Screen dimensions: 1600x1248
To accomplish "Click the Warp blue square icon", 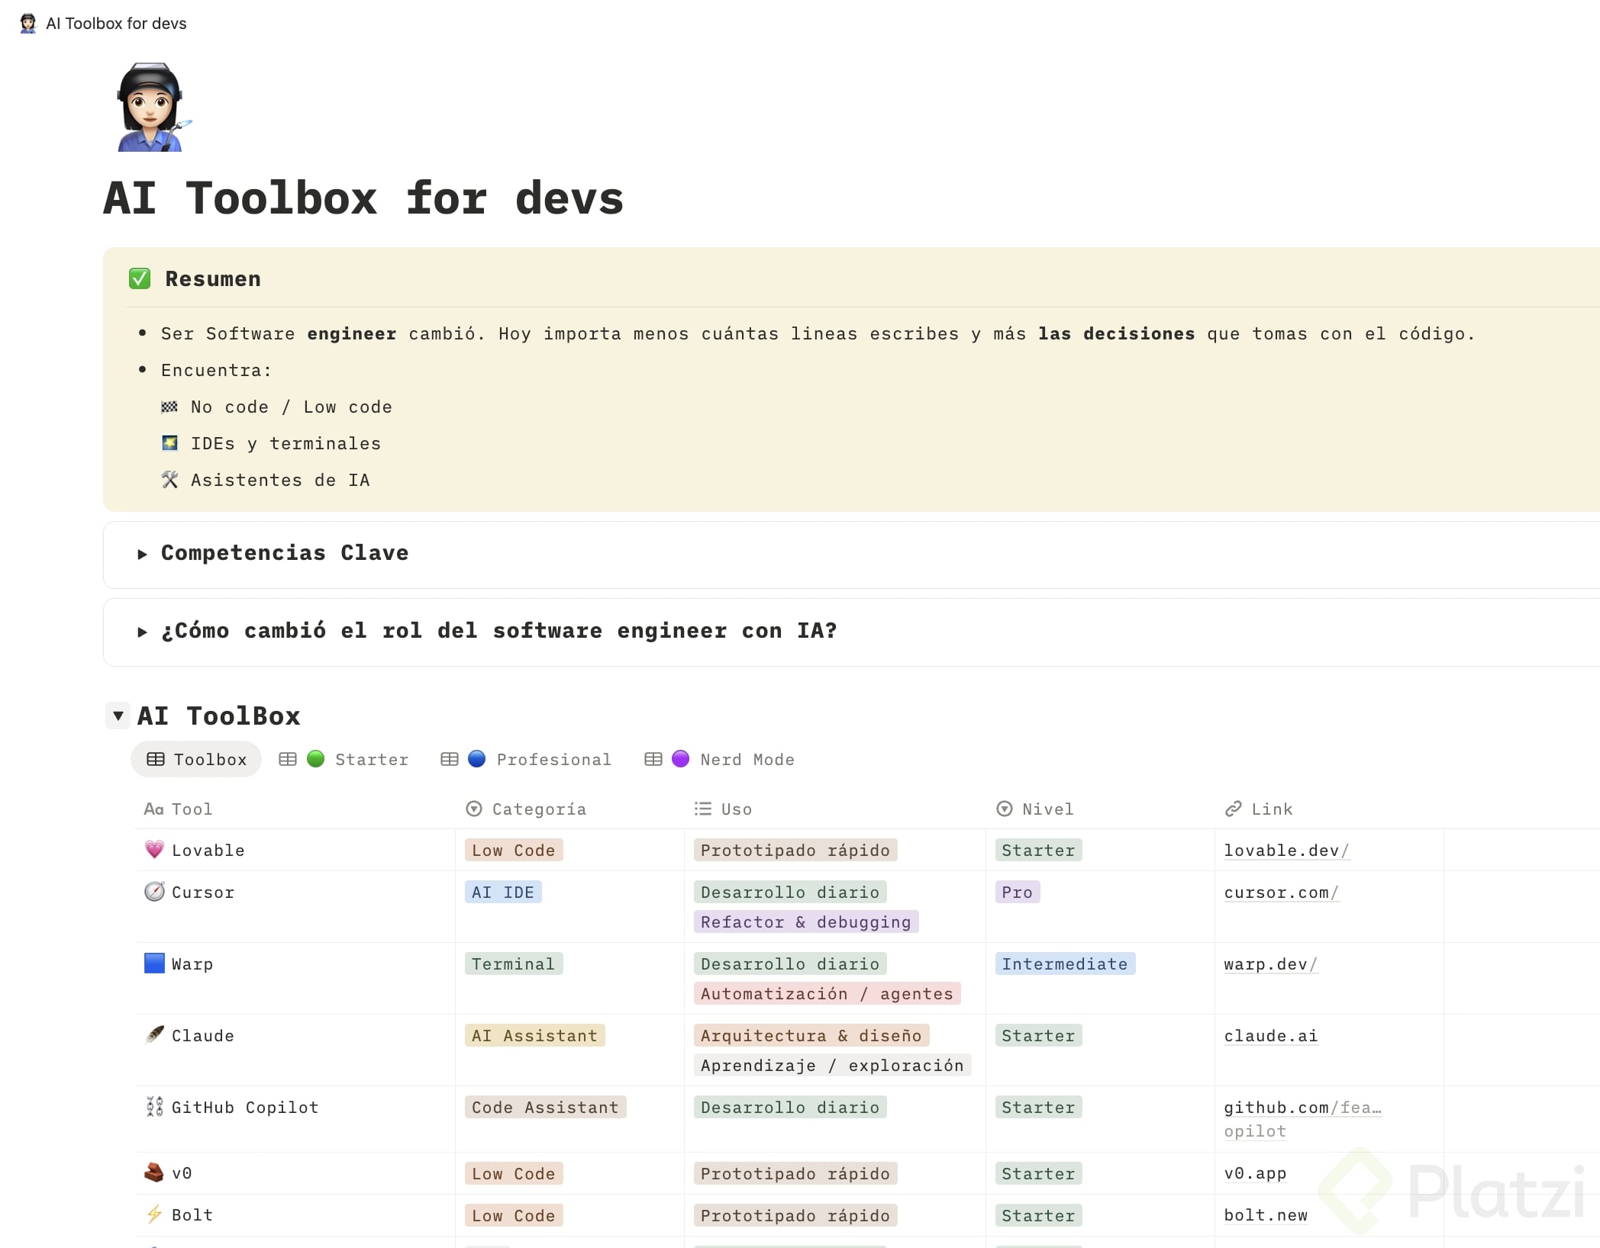I will coord(154,963).
